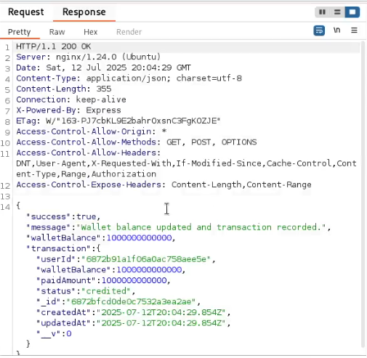Click the 'application/json; charset=utf-8' value
The height and width of the screenshot is (358, 367).
(x=164, y=78)
